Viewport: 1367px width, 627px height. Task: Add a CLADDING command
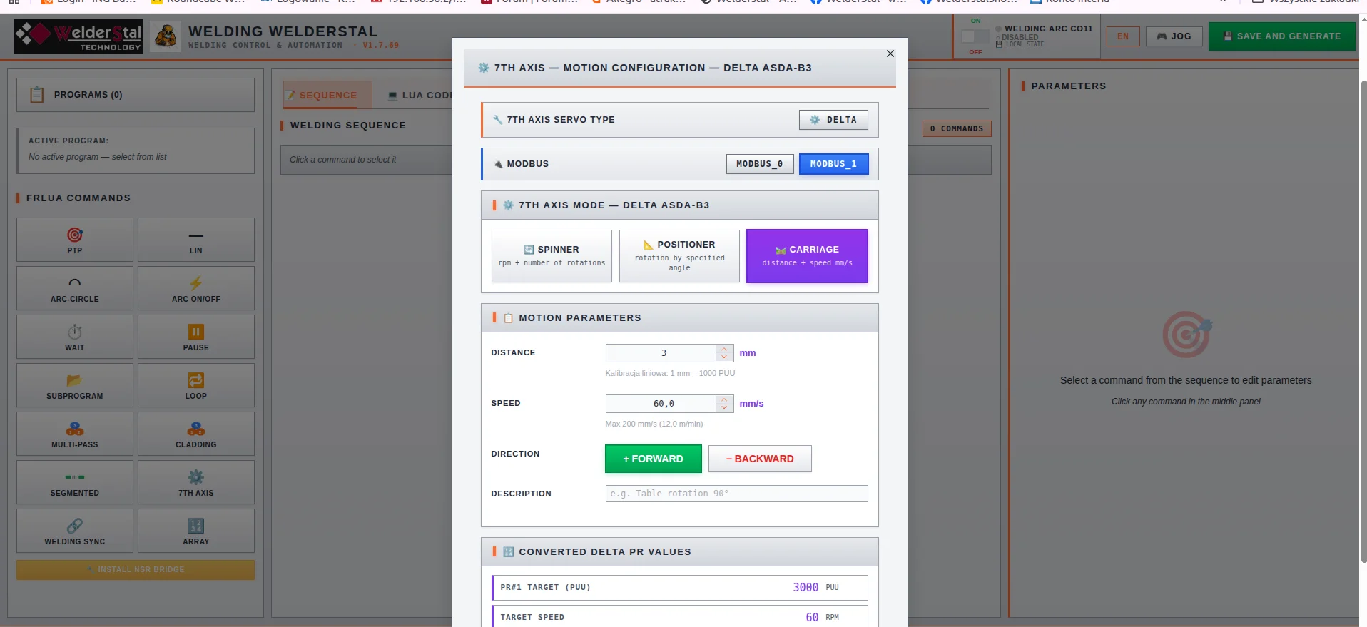(196, 434)
